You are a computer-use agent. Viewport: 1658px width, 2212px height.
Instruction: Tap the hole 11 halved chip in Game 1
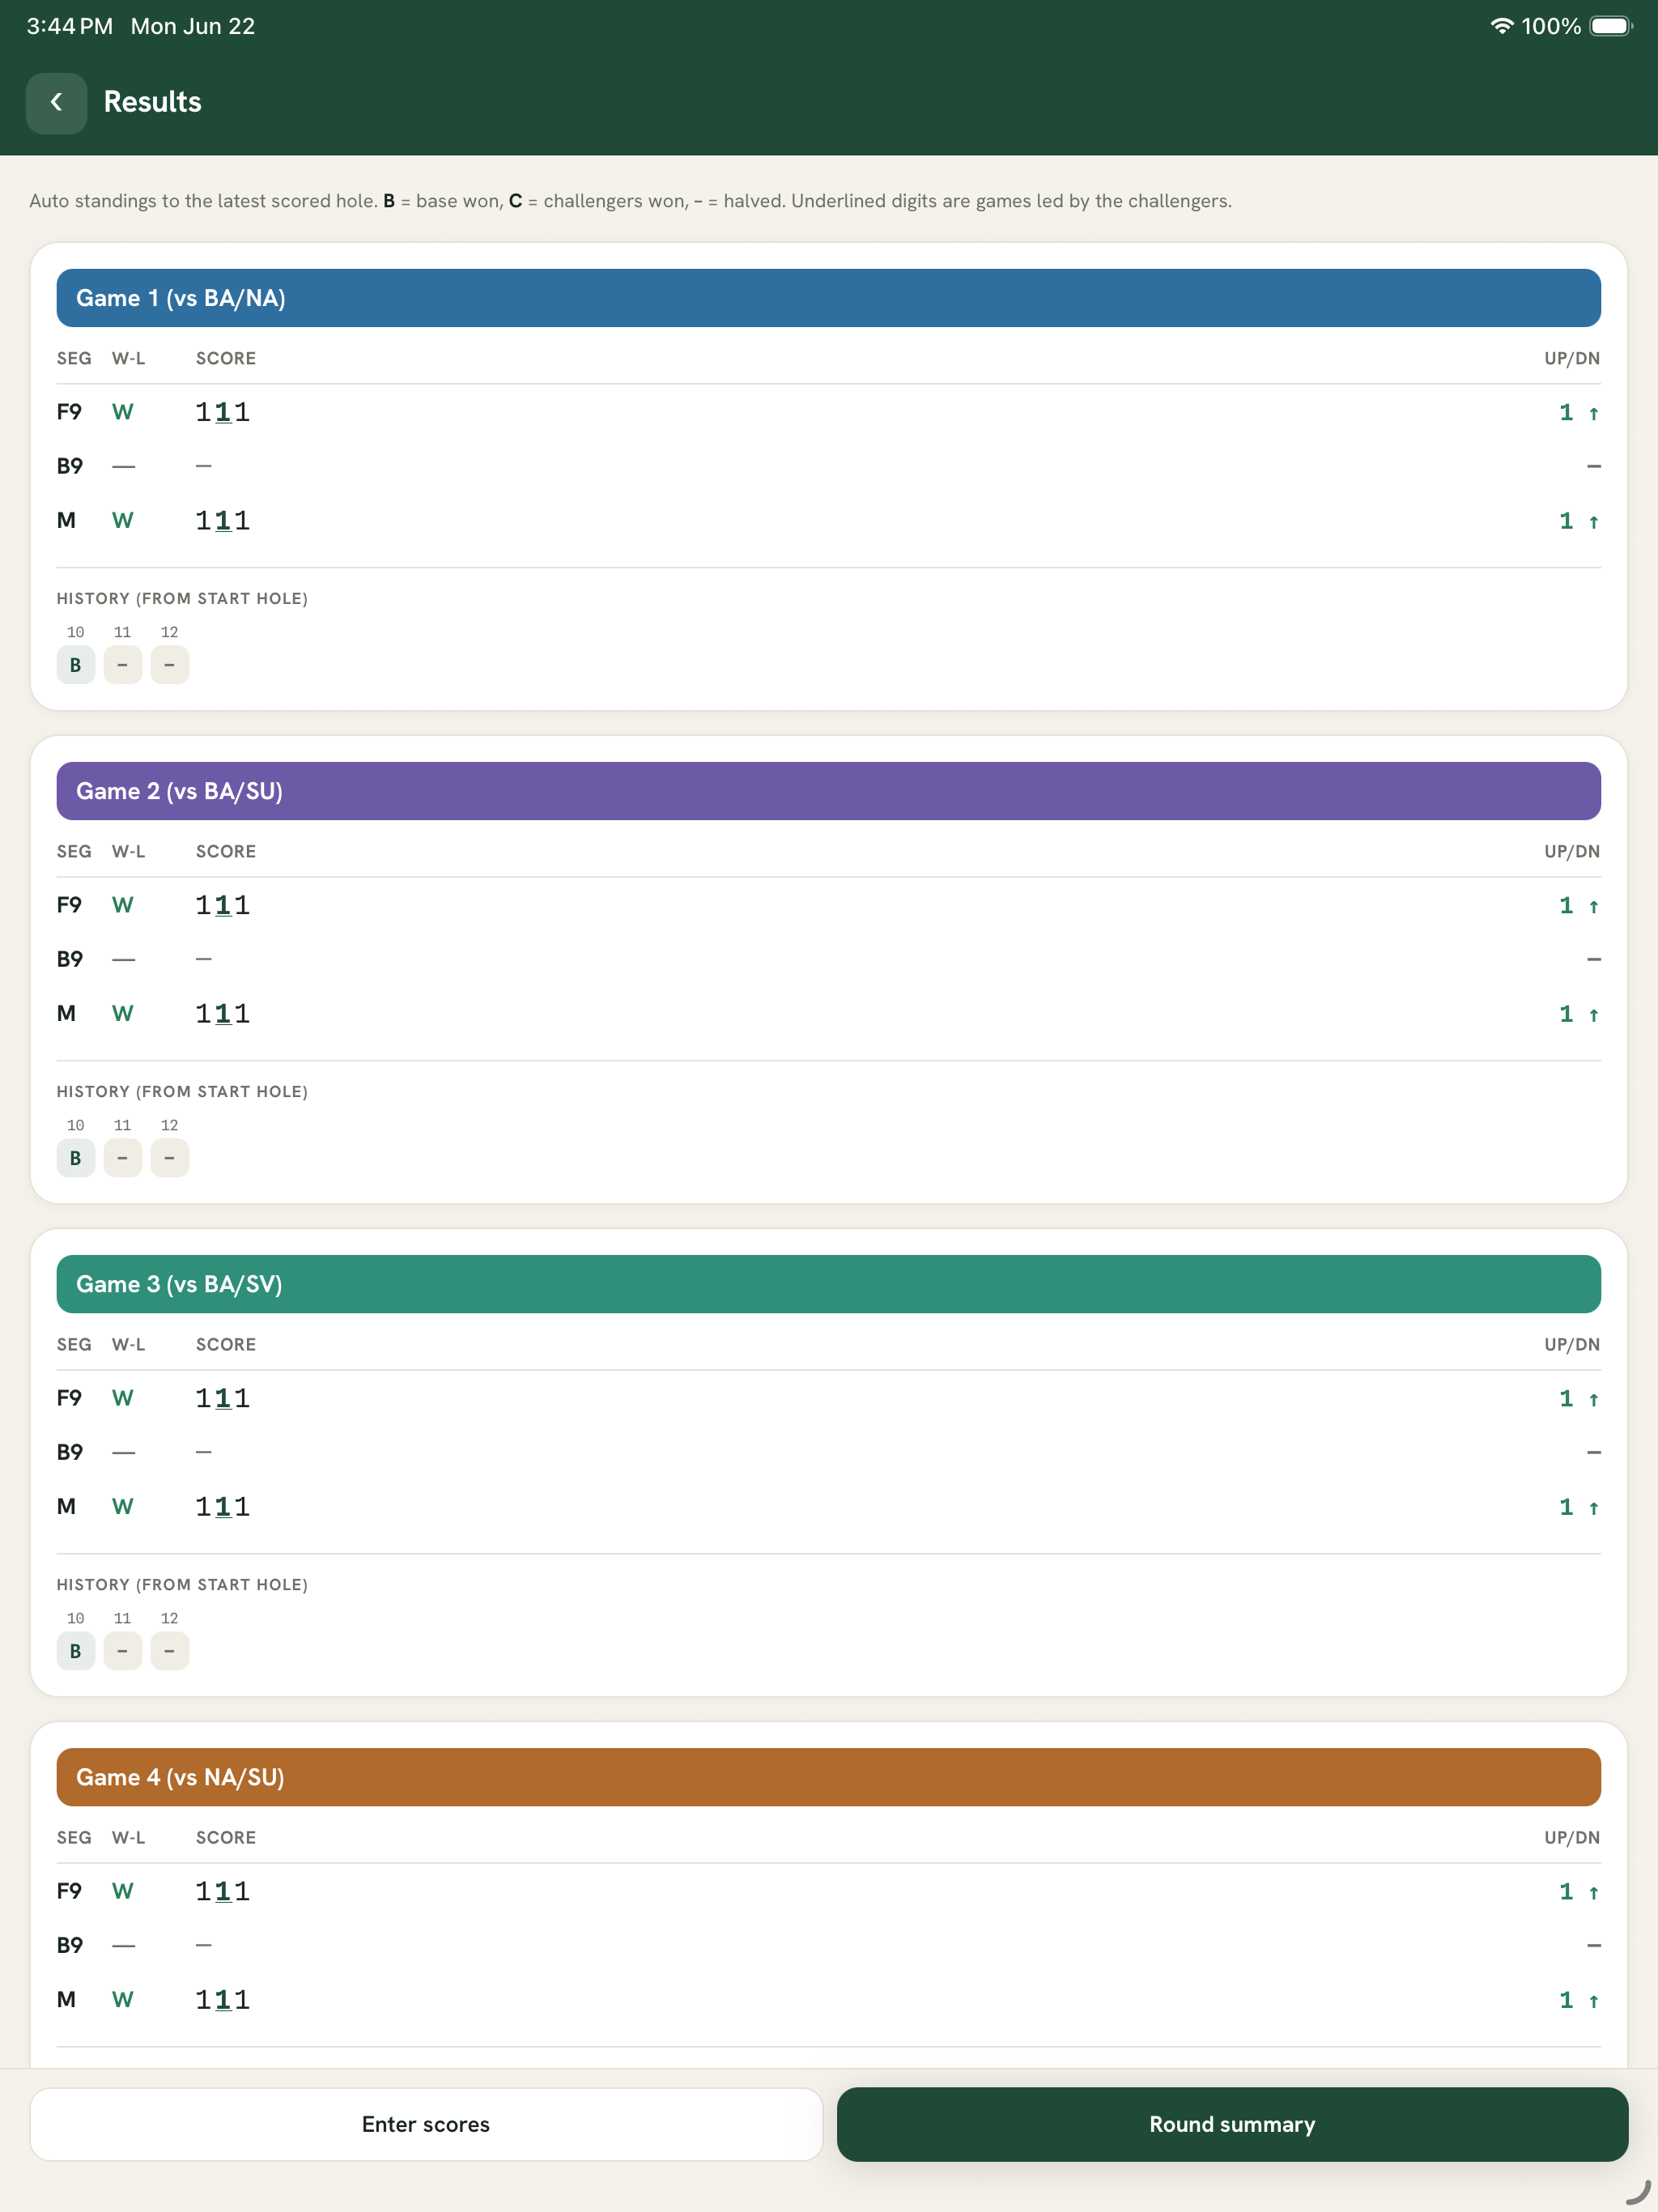(x=123, y=665)
